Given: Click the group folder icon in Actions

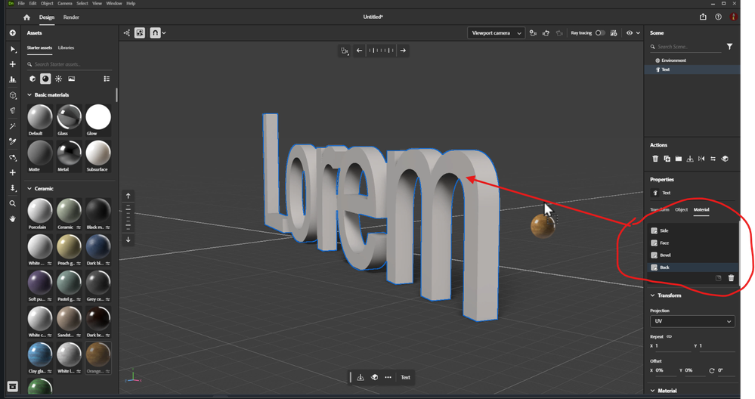Looking at the screenshot, I should coord(679,159).
